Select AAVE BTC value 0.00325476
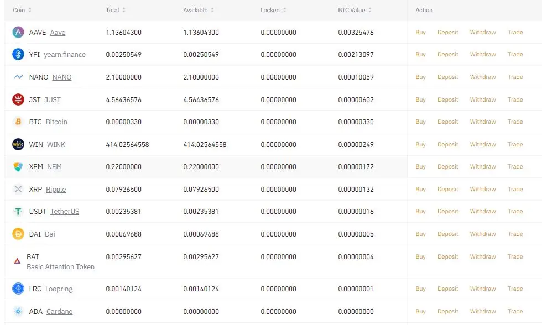Screen dimensions: 542x325 coord(356,33)
